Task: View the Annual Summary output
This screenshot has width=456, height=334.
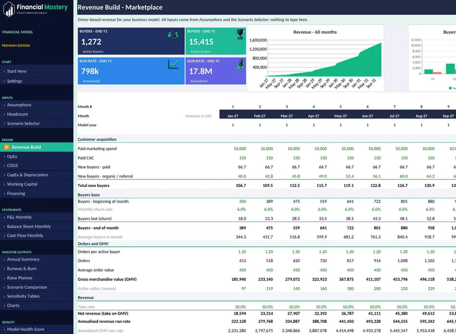Action: click(x=37, y=259)
